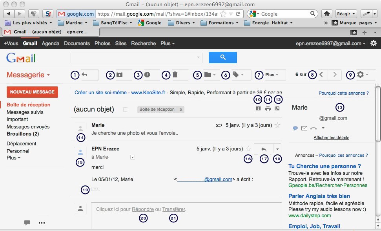The height and width of the screenshot is (231, 381).
Task: Open the Plus menu in the Google bar
Action: [x=168, y=43]
